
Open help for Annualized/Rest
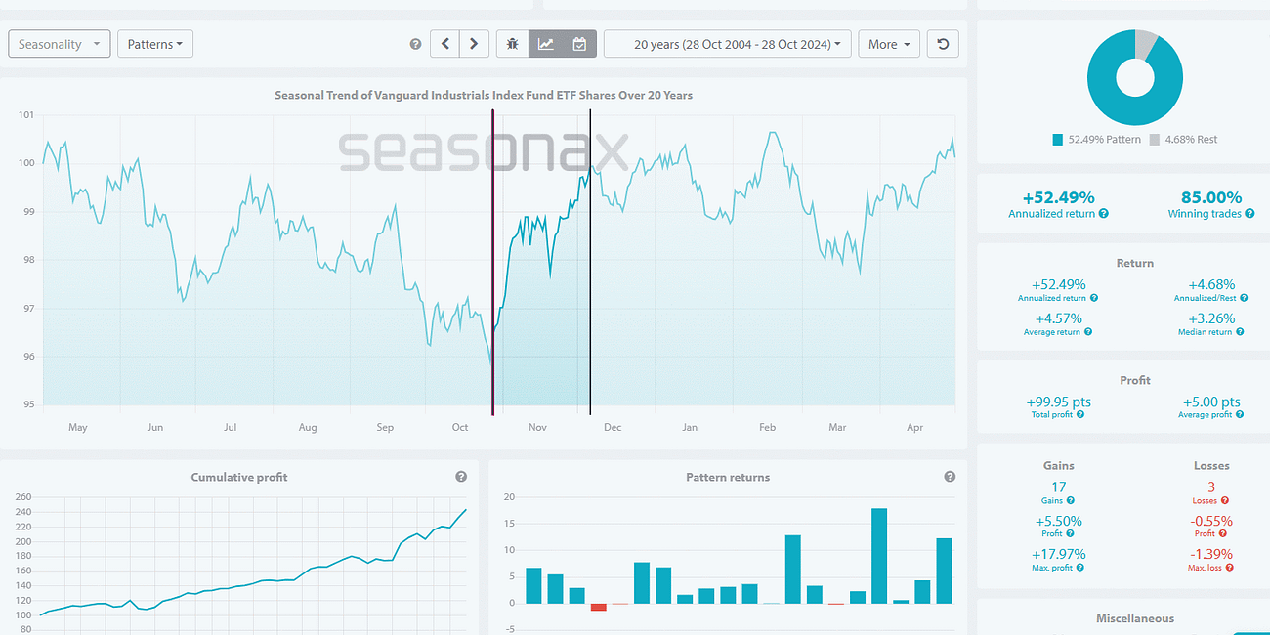[x=1242, y=298]
